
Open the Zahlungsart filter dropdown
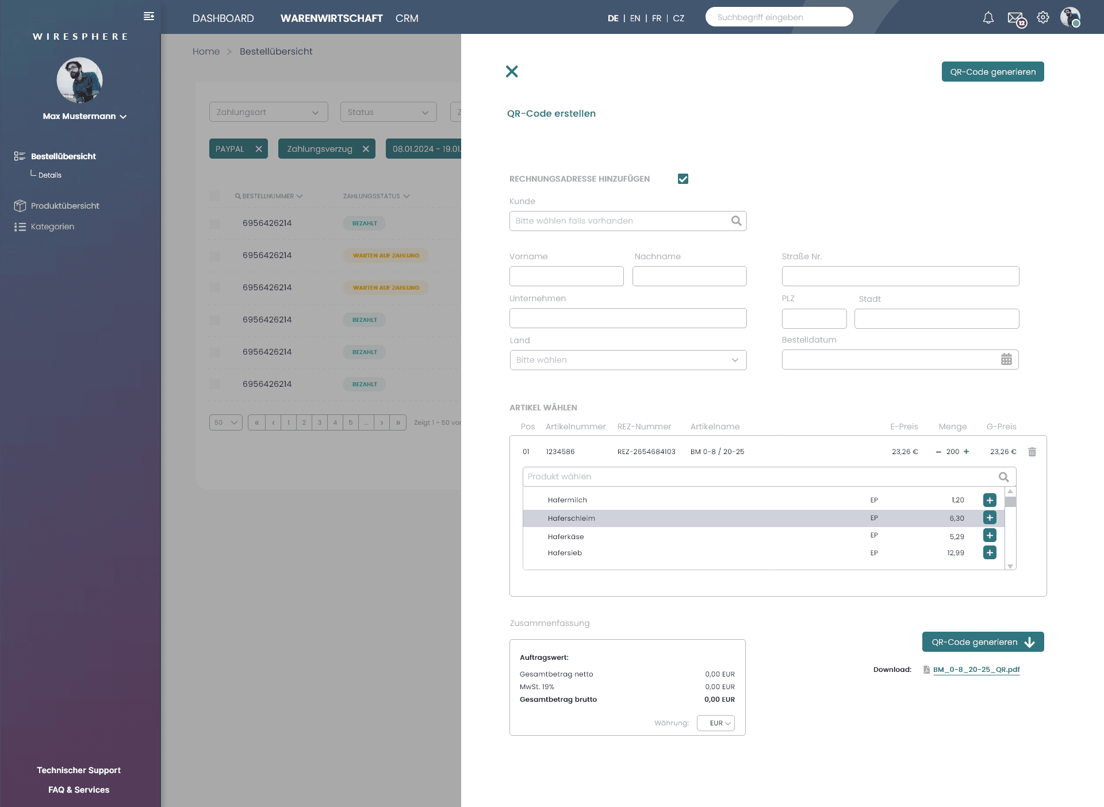pyautogui.click(x=269, y=112)
